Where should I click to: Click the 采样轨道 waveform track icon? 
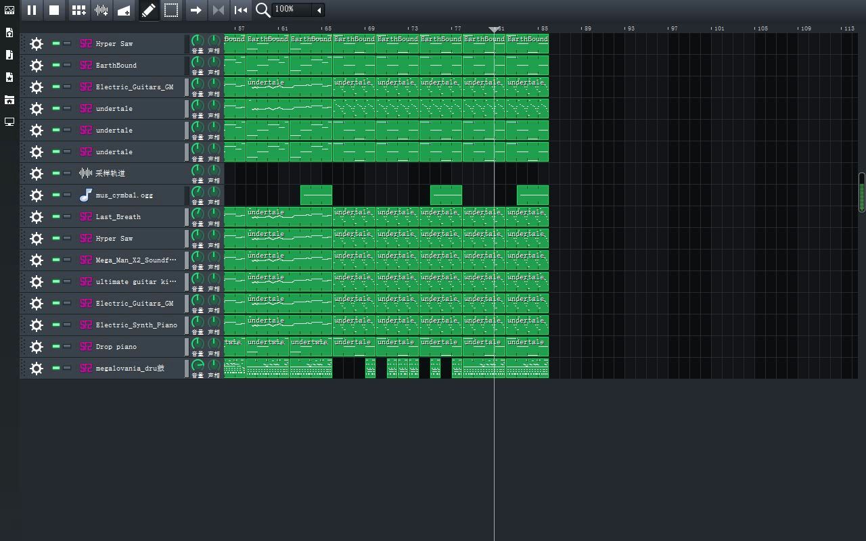coord(86,174)
